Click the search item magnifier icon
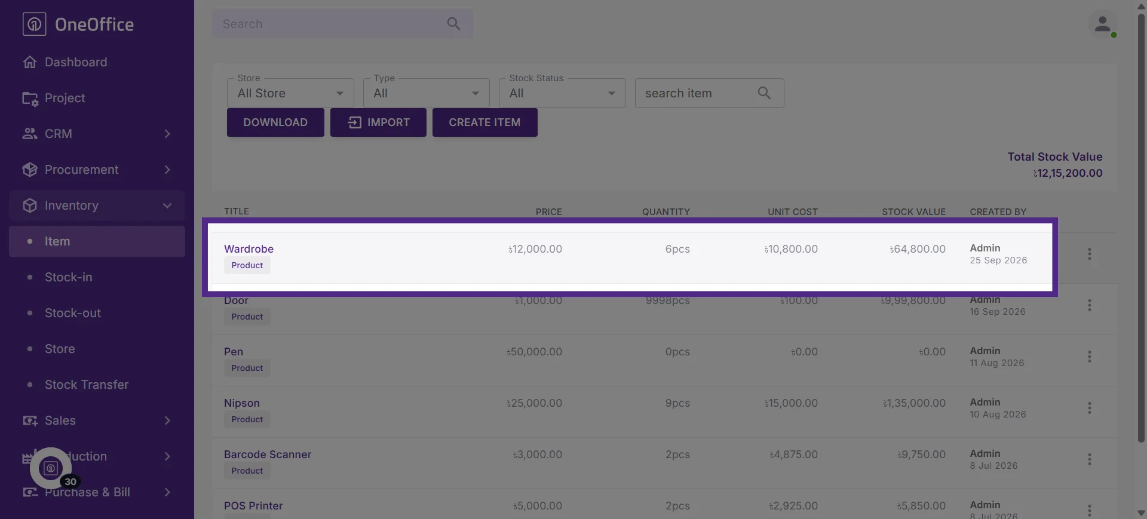Viewport: 1147px width, 519px height. pyautogui.click(x=764, y=93)
